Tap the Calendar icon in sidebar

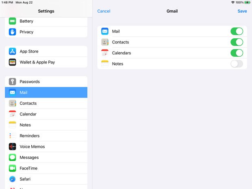12,114
